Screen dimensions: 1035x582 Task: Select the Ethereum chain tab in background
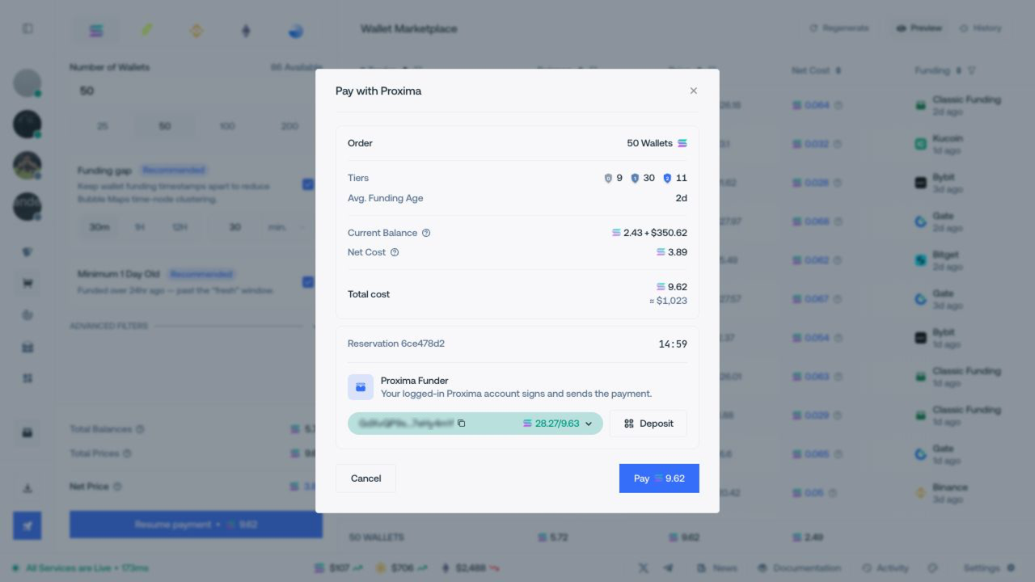246,31
